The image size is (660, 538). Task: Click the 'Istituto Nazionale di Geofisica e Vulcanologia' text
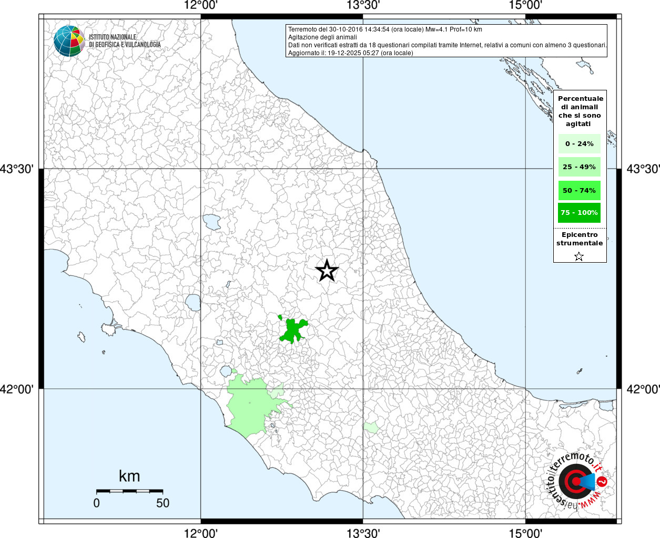125,41
